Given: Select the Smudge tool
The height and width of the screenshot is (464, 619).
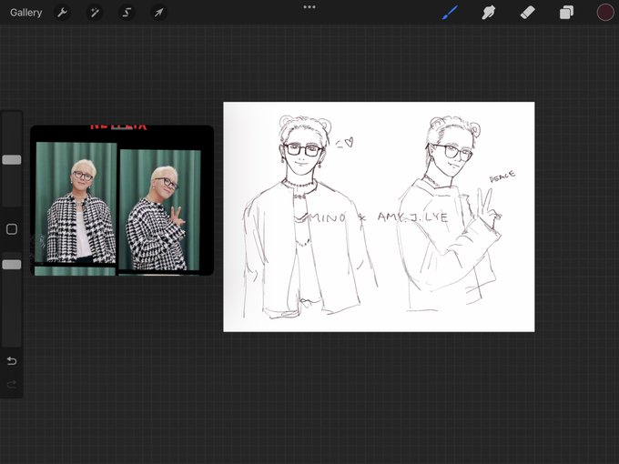Looking at the screenshot, I should (489, 13).
